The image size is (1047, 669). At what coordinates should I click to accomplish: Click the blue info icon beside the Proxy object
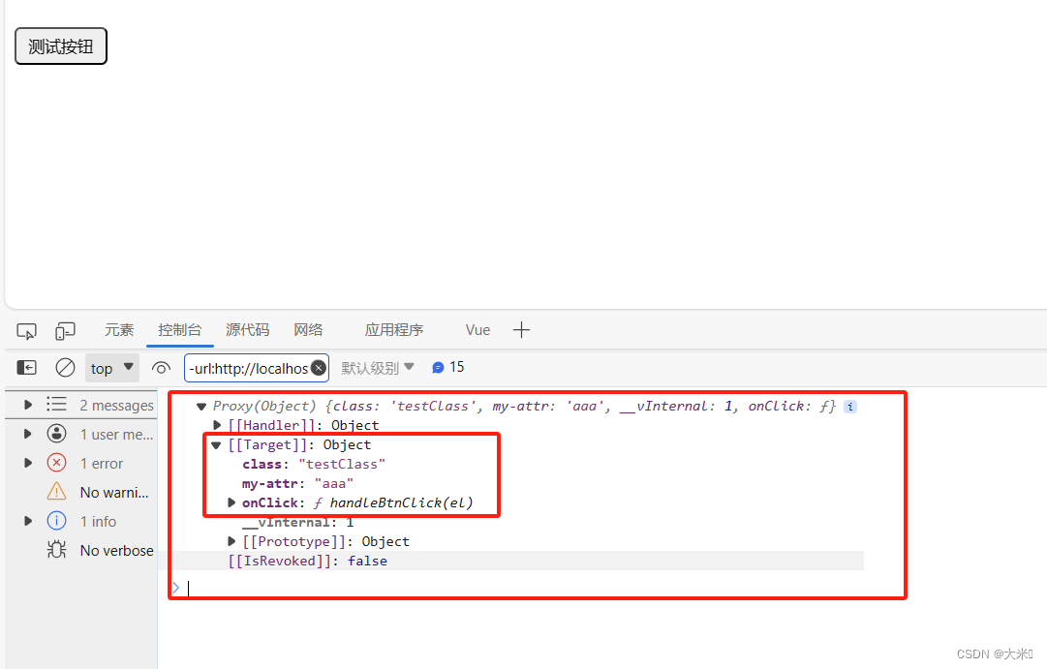[849, 406]
